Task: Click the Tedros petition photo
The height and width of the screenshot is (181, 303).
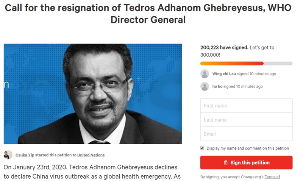Action: 92,94
